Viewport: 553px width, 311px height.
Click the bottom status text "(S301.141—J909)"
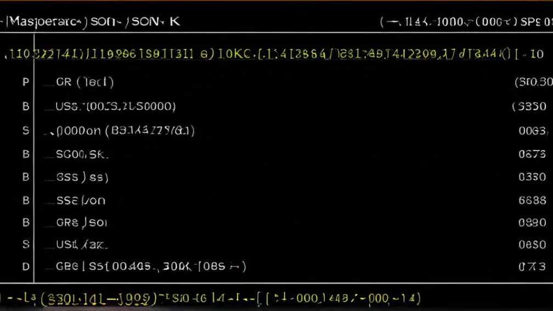[99, 298]
